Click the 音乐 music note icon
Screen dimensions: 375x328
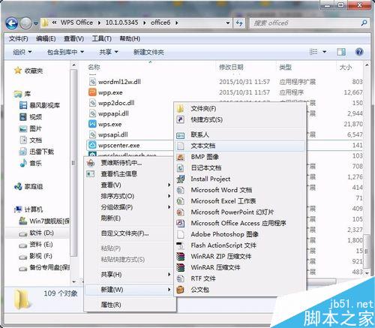pos(23,163)
